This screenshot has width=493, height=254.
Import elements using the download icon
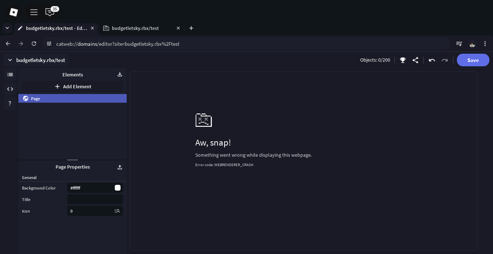pos(119,74)
